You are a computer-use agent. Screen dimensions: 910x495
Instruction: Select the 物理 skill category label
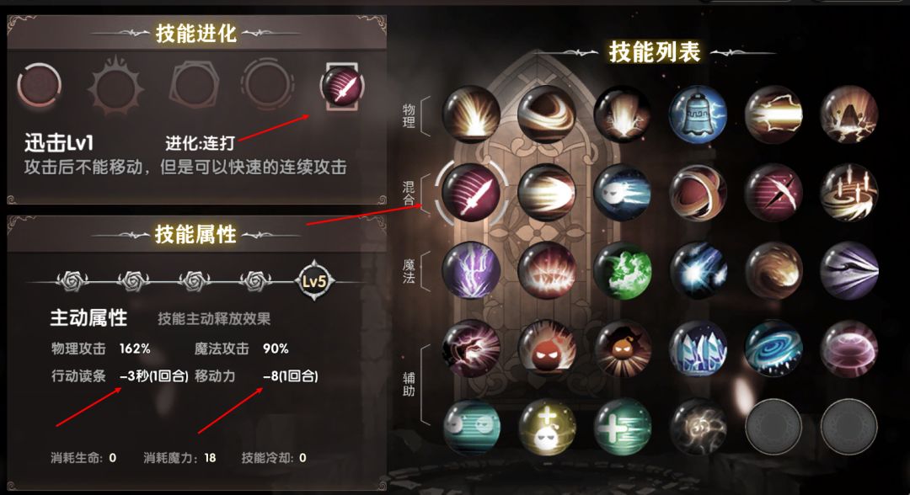tap(409, 115)
